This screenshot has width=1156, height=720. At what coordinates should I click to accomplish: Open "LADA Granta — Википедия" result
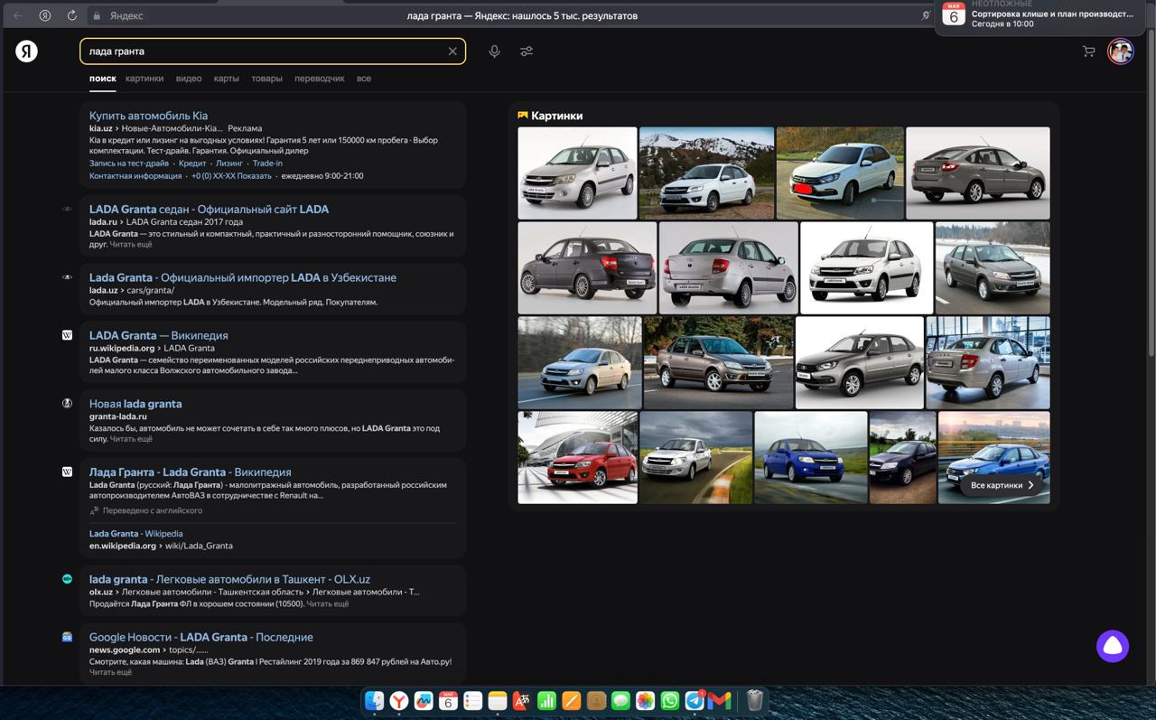pos(158,335)
